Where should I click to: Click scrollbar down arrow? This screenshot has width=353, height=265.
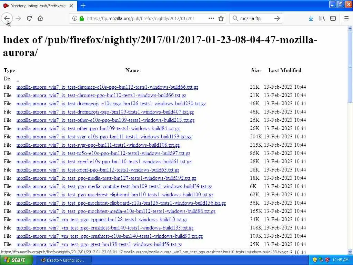(x=350, y=252)
